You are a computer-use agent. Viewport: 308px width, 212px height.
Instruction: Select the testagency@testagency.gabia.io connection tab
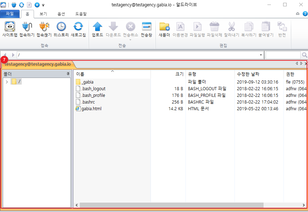(38, 64)
